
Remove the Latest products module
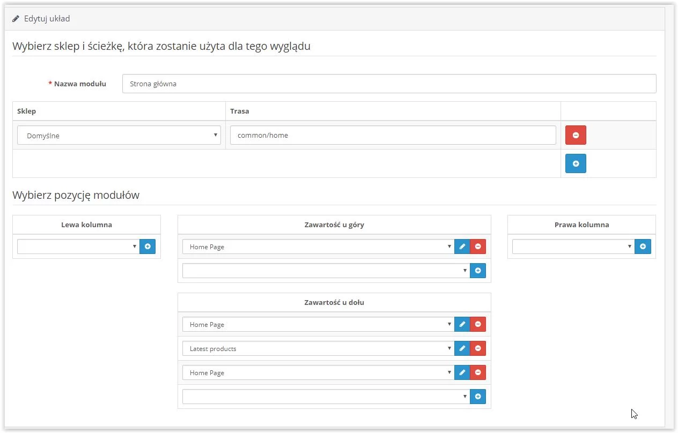click(478, 348)
